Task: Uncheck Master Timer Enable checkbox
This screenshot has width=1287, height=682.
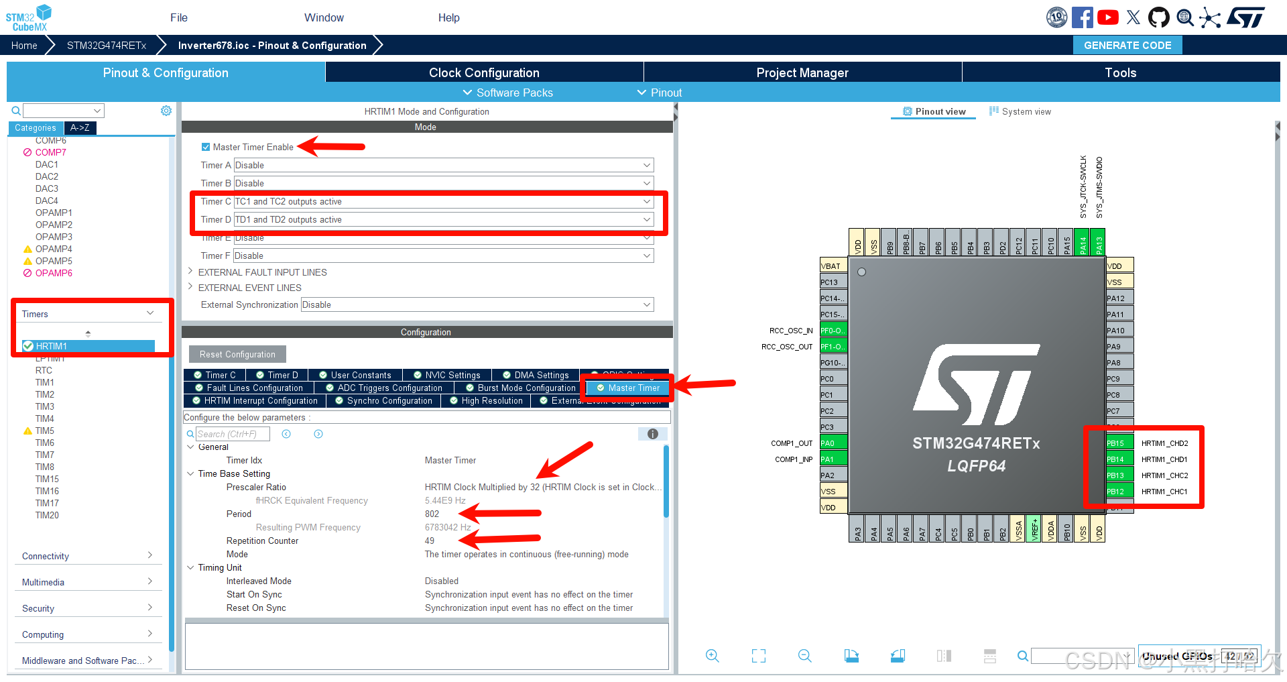Action: point(206,147)
